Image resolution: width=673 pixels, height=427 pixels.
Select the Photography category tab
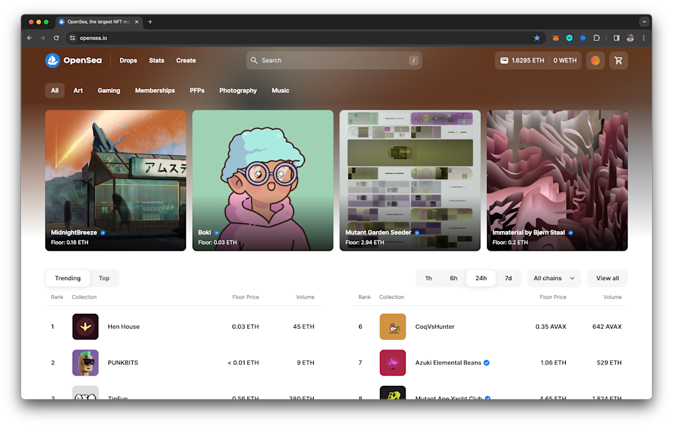pyautogui.click(x=238, y=90)
